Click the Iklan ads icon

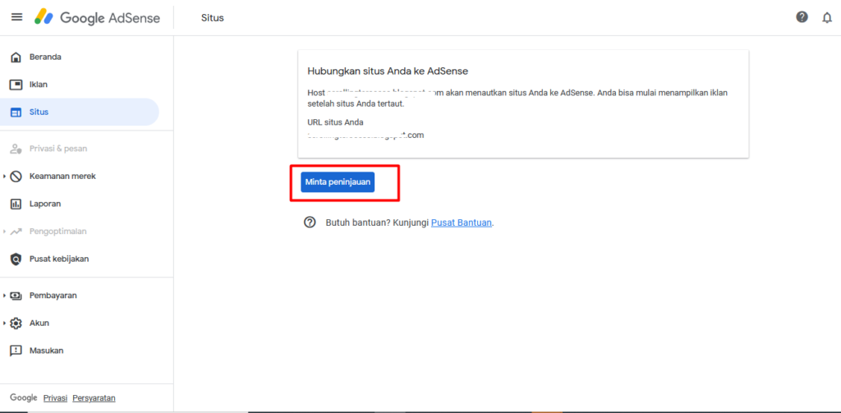click(x=16, y=85)
